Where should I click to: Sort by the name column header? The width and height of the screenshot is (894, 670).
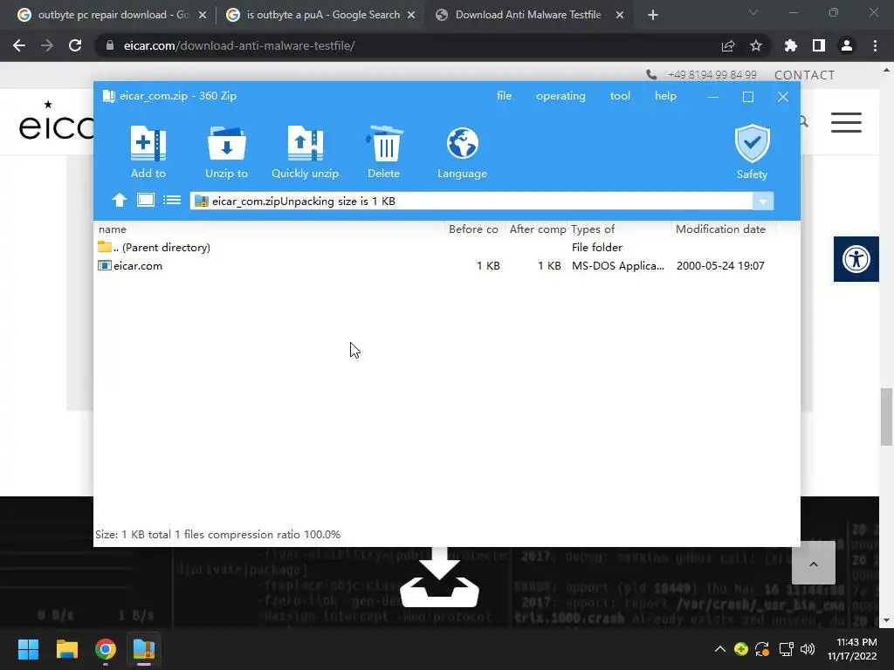coord(113,229)
